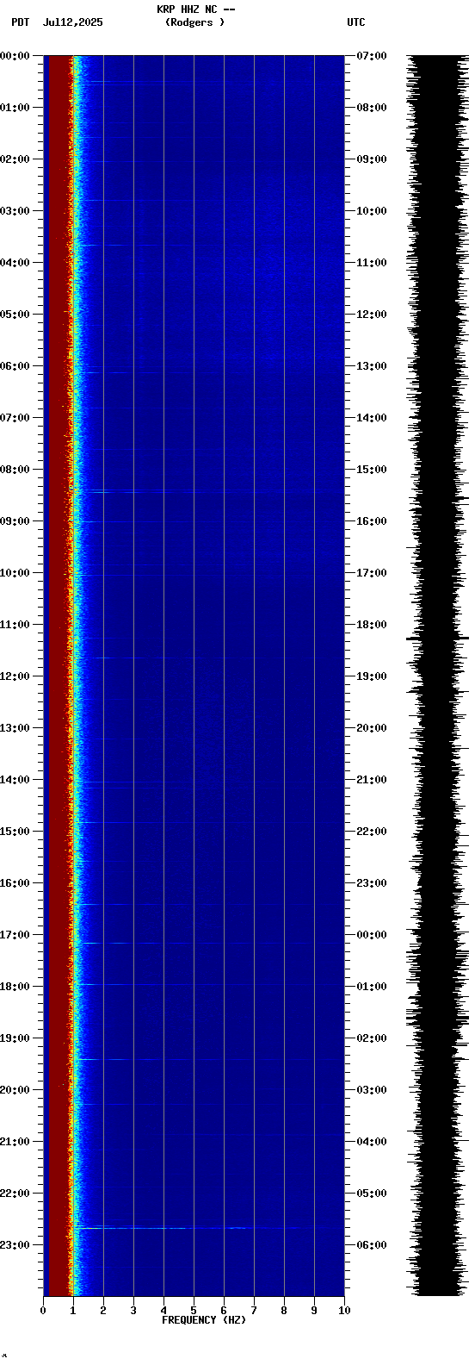Click the 17:00 UTC time label

click(371, 573)
